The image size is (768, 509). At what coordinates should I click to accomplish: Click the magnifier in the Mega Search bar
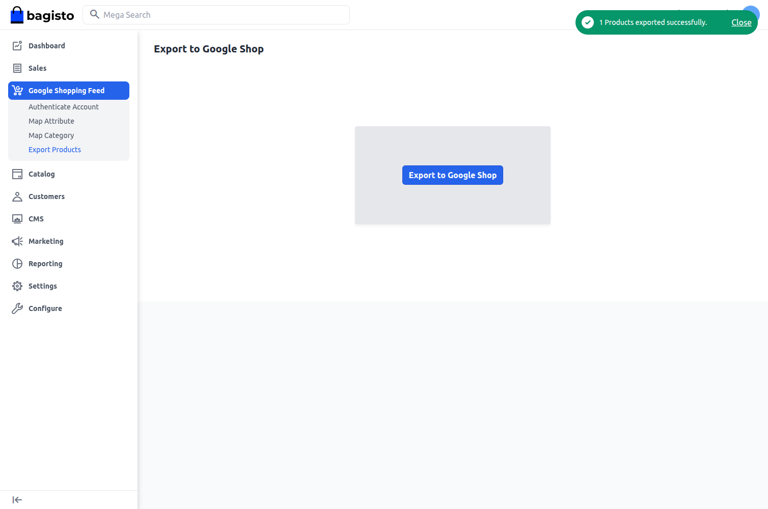click(94, 14)
